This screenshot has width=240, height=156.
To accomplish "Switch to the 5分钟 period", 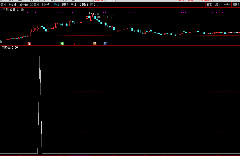I will pyautogui.click(x=12, y=5).
